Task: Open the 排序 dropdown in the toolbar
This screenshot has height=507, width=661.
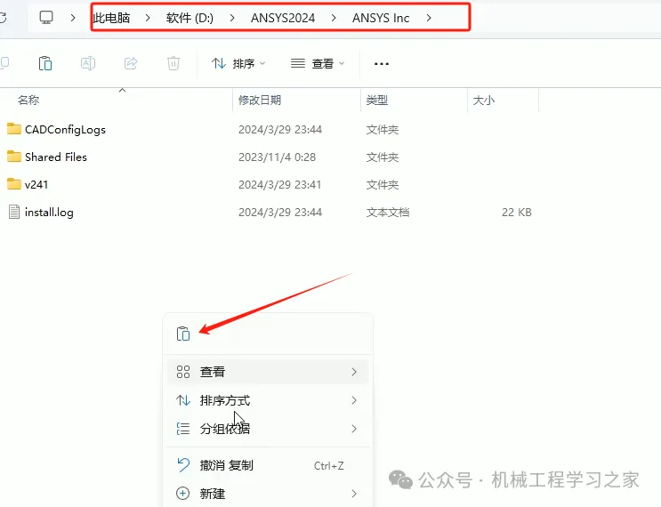Action: [238, 64]
